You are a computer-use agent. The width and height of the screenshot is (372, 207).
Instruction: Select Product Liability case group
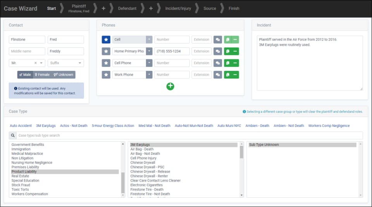65,172
